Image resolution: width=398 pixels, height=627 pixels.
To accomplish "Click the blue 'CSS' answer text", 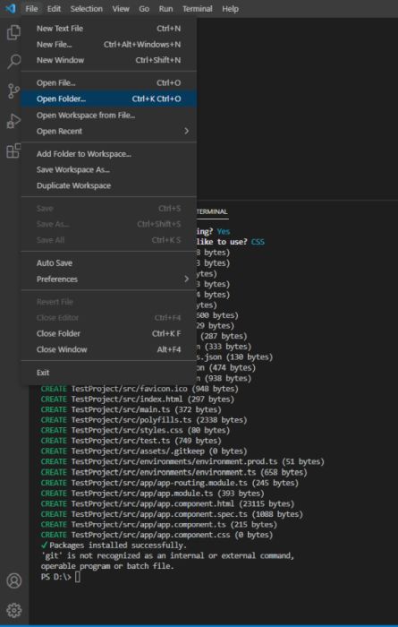I will (258, 242).
